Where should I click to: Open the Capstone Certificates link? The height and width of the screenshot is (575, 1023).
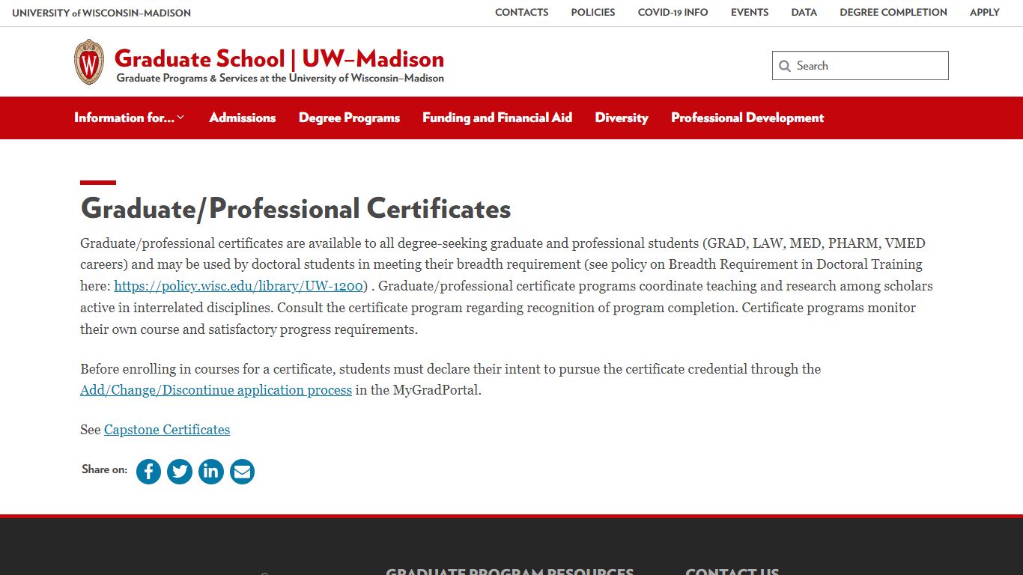tap(167, 430)
